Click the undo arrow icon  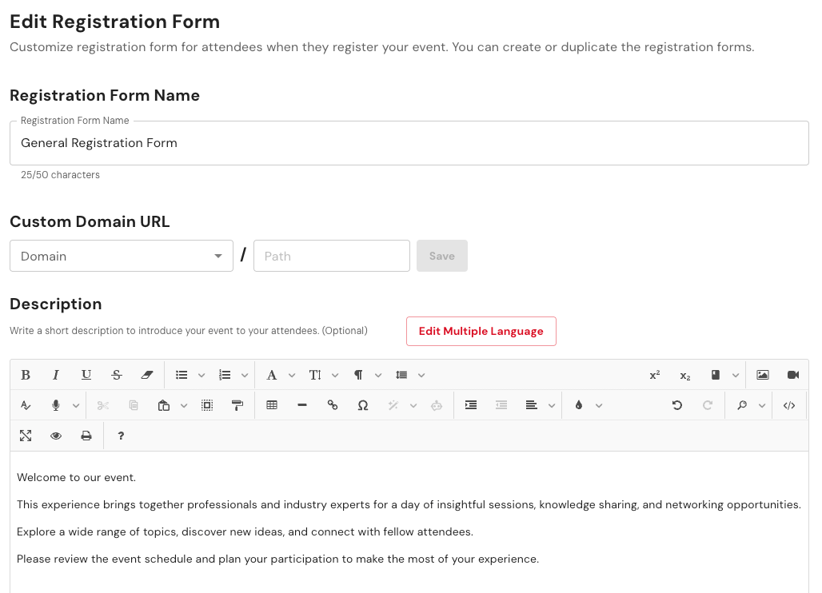click(x=677, y=405)
